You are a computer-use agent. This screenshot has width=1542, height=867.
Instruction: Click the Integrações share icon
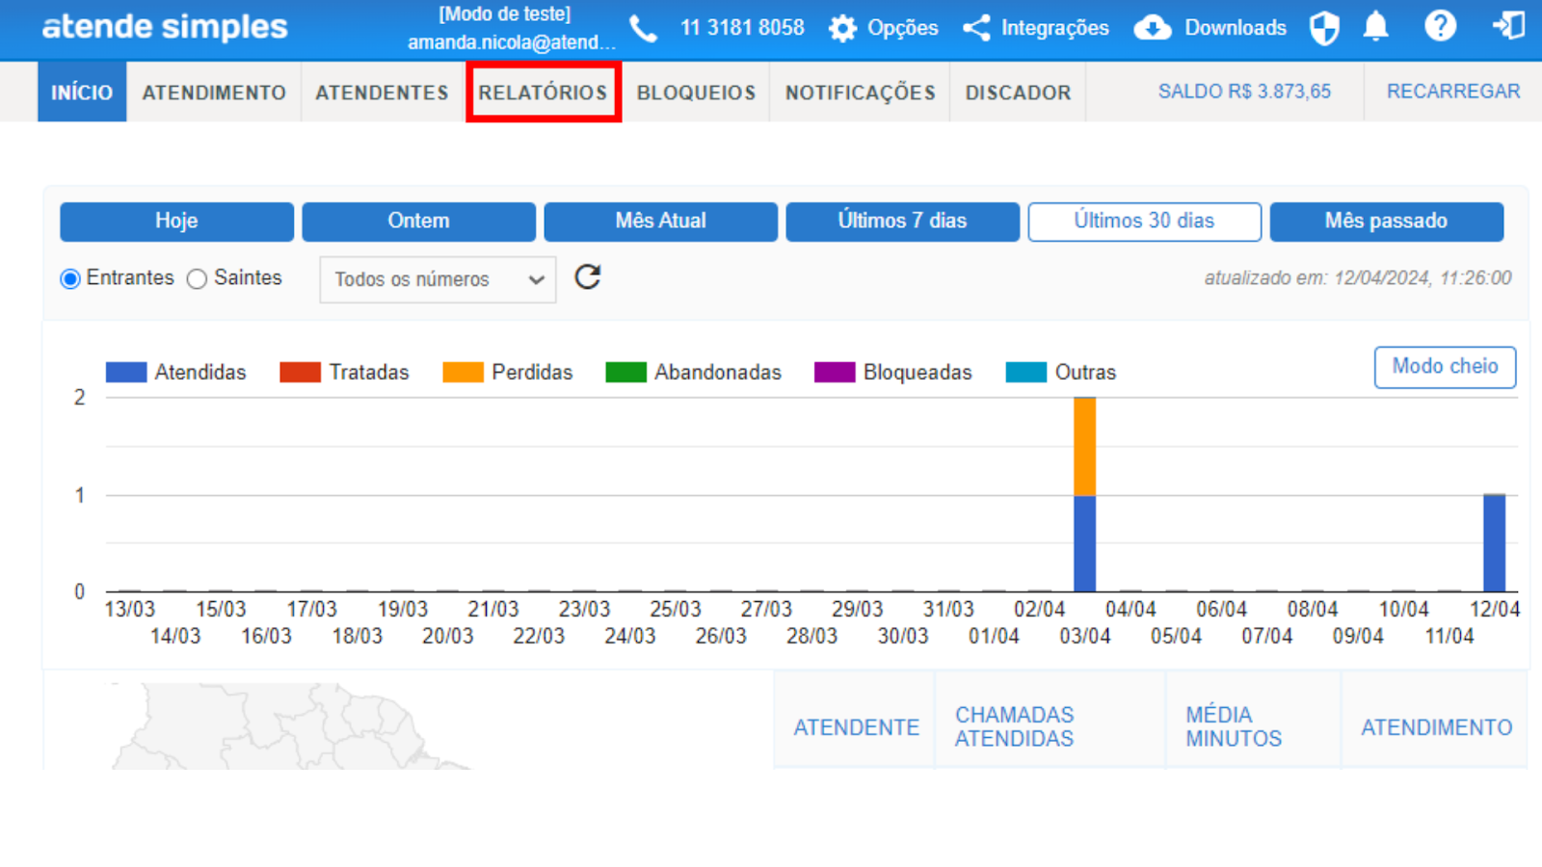976,28
